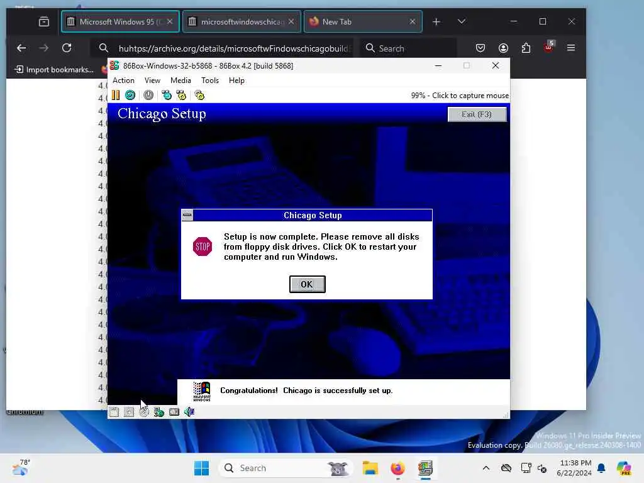Open the Firefox account icon
644x483 pixels.
pyautogui.click(x=503, y=48)
